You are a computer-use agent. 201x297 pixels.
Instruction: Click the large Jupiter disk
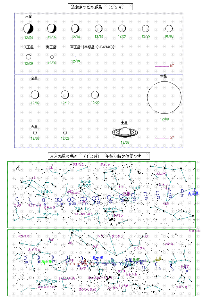click(x=164, y=97)
